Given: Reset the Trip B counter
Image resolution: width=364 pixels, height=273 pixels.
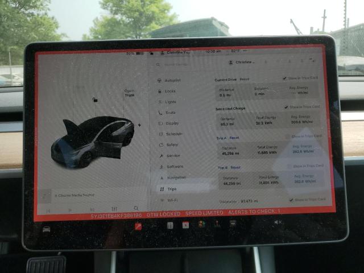Looking at the screenshot, I should [x=235, y=167].
